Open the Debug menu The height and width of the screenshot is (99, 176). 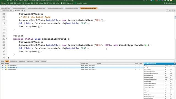tap(10, 6)
